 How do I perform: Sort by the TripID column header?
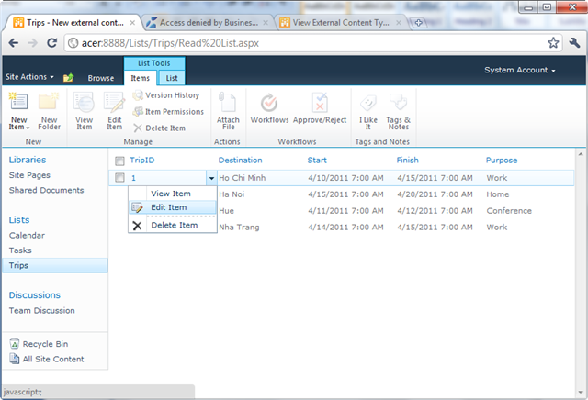[x=142, y=161]
